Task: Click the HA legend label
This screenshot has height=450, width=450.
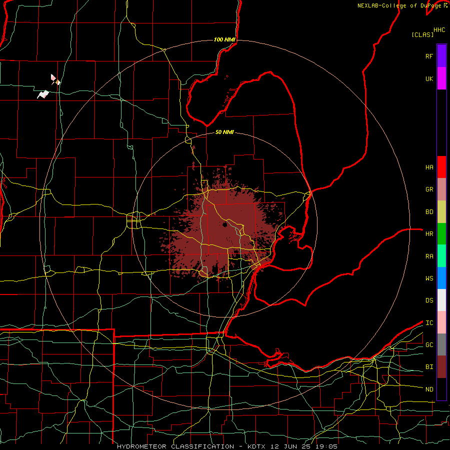Action: (x=429, y=167)
